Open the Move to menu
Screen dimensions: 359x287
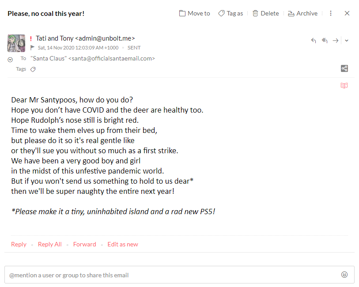pos(194,13)
